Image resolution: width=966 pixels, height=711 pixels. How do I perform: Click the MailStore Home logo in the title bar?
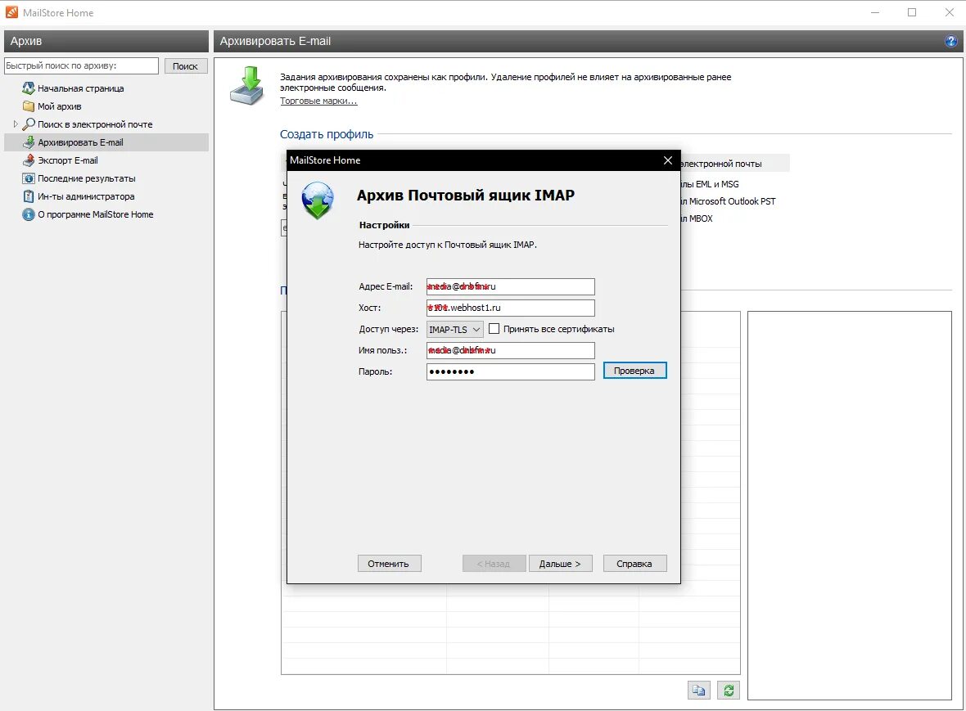click(11, 12)
